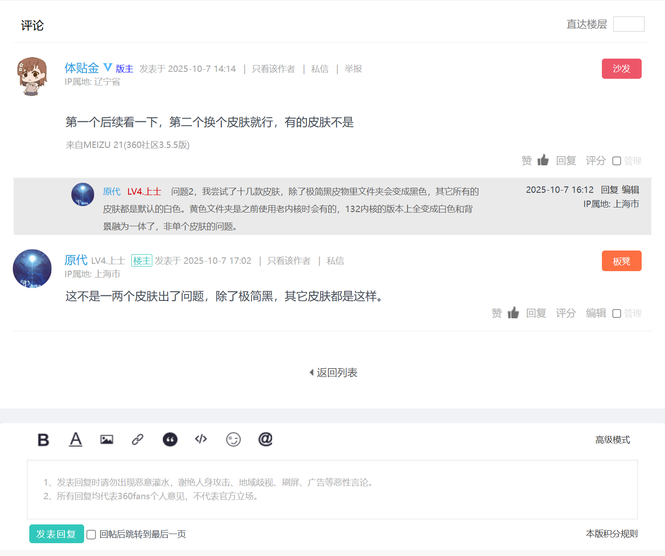Like 原代's reply with the thumbs-up icon
This screenshot has height=556, width=665.
tap(513, 312)
